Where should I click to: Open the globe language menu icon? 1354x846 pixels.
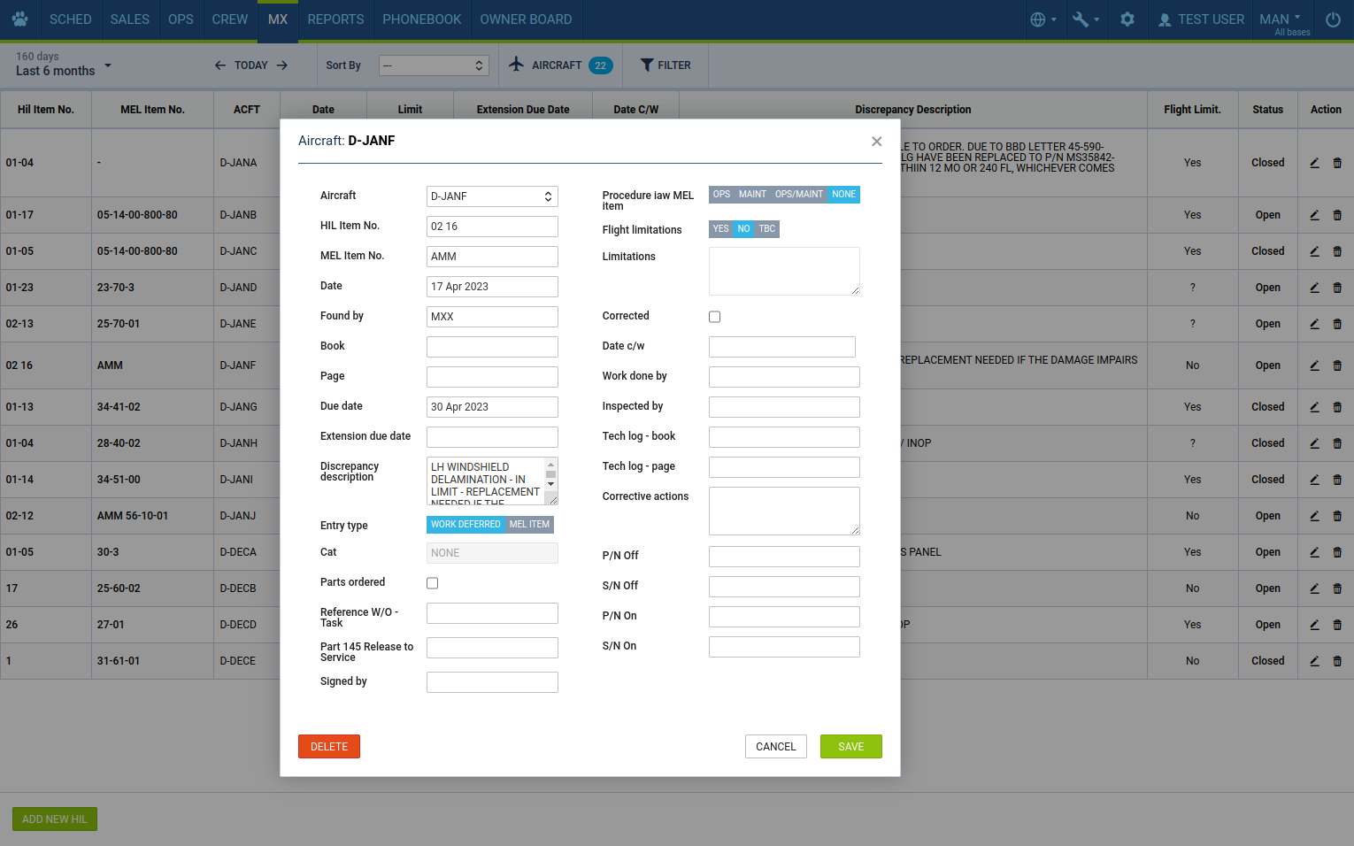click(x=1038, y=19)
